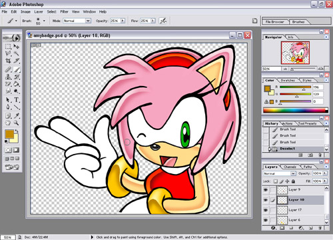Select the Magic Wand tool
The height and width of the screenshot is (240, 333).
pos(16,53)
